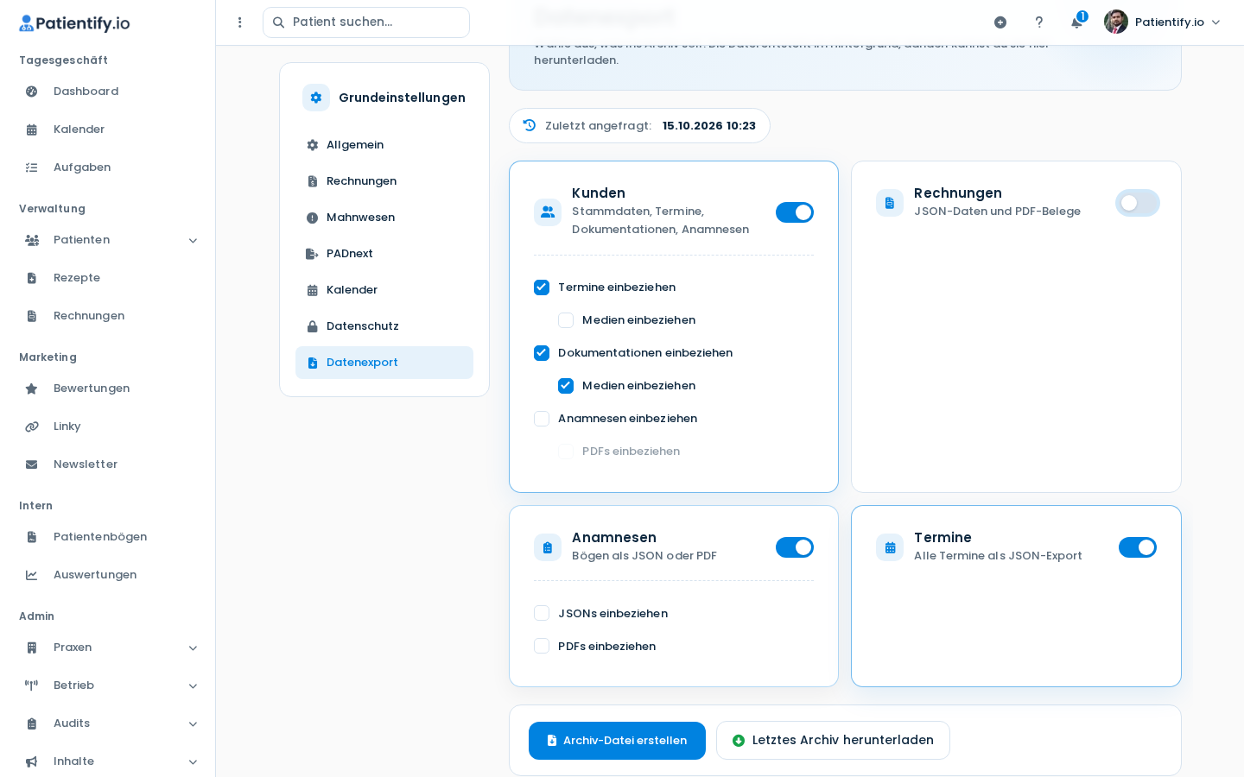
Task: Turn off the Anamnesen export toggle
Action: 795,547
